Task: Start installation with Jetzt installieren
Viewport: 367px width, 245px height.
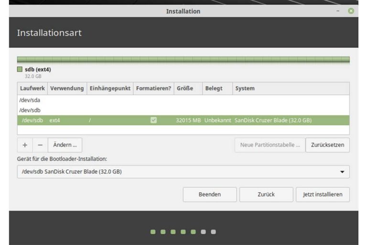Action: point(323,194)
